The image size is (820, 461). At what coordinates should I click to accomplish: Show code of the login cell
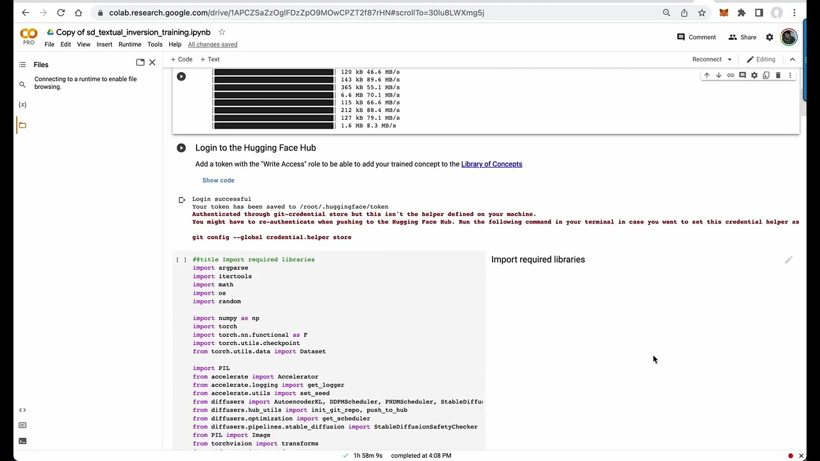tap(218, 181)
